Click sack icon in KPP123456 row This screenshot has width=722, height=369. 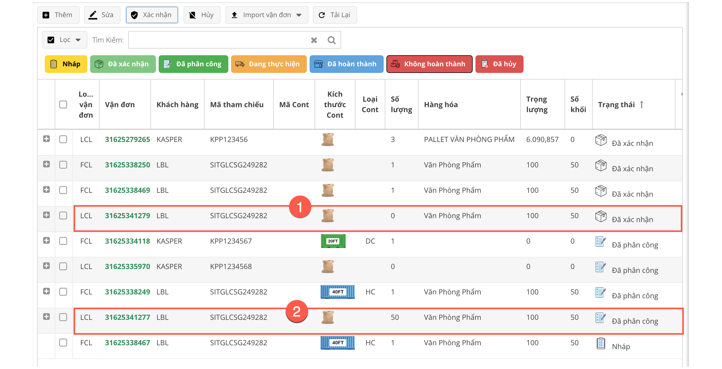coord(327,139)
